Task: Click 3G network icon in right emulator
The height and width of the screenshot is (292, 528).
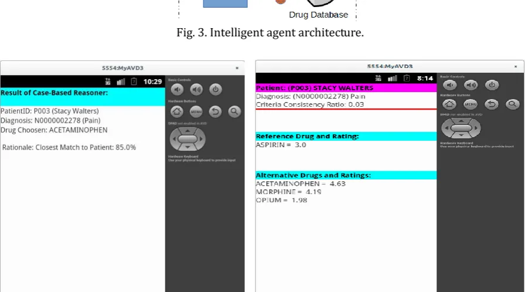Action: 378,79
